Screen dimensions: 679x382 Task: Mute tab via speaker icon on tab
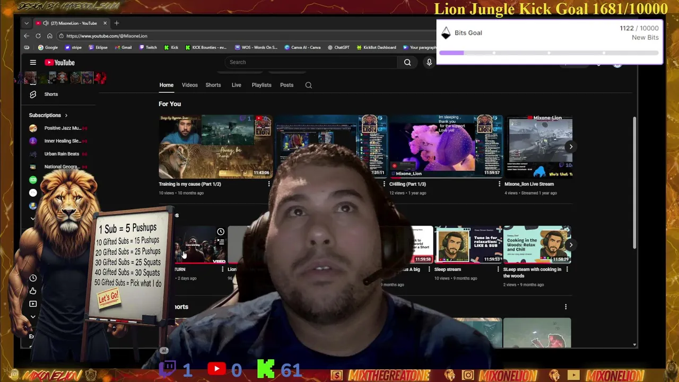coord(46,23)
